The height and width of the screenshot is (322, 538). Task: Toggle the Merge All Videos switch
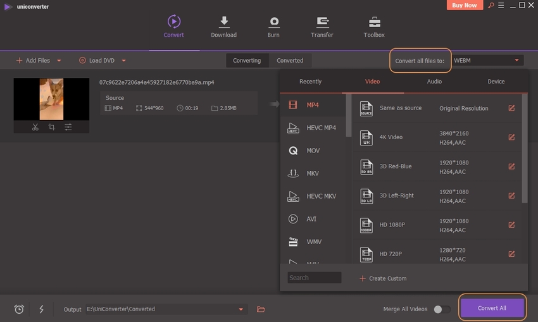pos(442,309)
